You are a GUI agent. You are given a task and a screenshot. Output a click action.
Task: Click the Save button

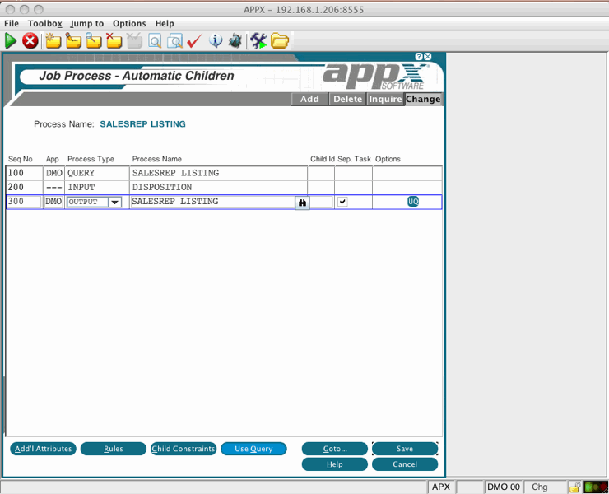[x=405, y=449]
